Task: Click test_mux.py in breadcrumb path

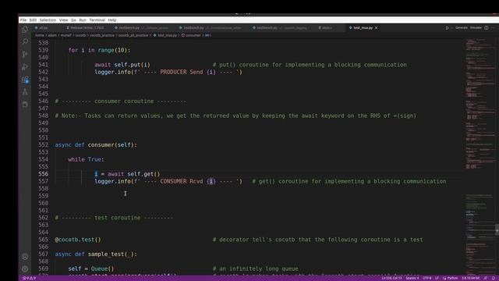Action: click(x=167, y=35)
